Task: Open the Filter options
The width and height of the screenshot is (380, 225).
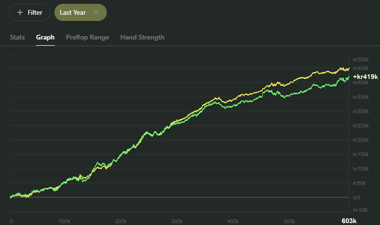Action: 30,12
